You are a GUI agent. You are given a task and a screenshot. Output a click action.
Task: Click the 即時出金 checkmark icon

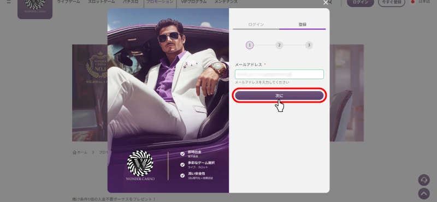[x=182, y=154]
